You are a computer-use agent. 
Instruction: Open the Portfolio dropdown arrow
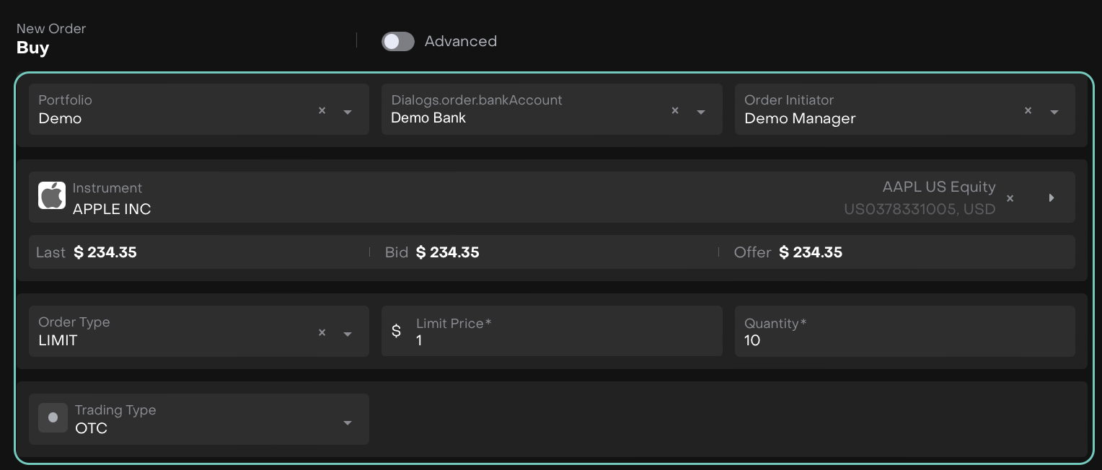tap(348, 112)
